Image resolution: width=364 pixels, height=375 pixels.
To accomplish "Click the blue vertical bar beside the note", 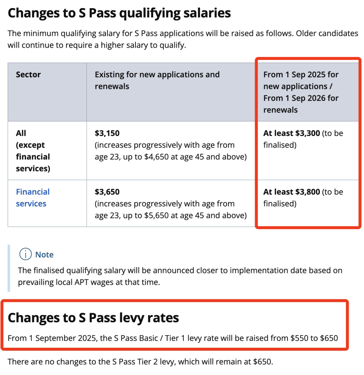I will coord(9,268).
